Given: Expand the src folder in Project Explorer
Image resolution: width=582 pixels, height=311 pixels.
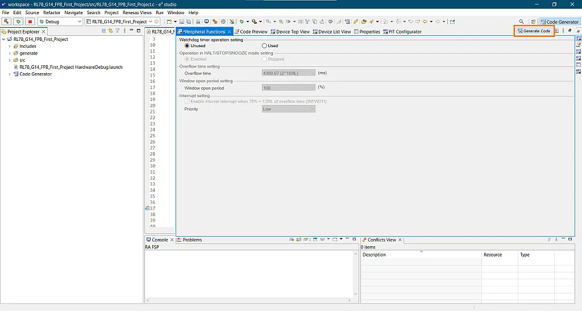Looking at the screenshot, I should tap(10, 60).
